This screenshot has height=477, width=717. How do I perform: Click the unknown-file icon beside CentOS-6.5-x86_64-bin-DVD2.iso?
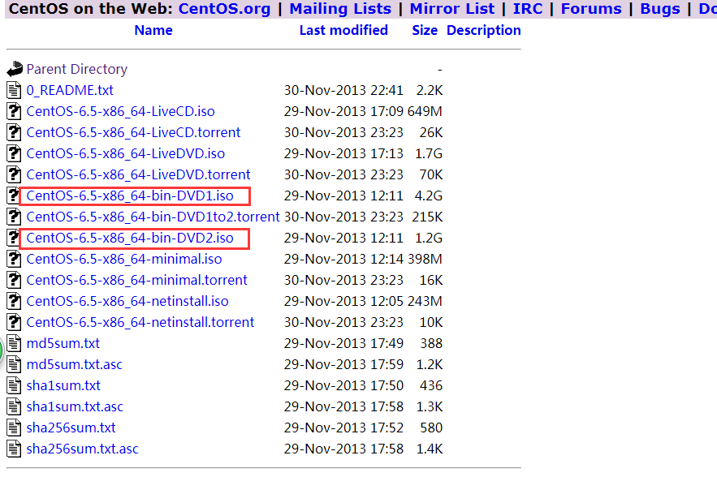[x=13, y=238]
